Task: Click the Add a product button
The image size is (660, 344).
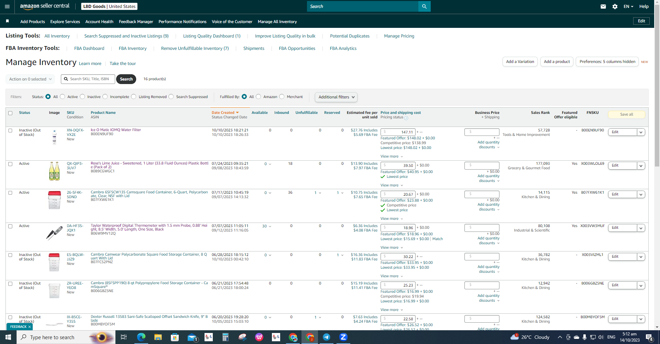Action: [557, 62]
